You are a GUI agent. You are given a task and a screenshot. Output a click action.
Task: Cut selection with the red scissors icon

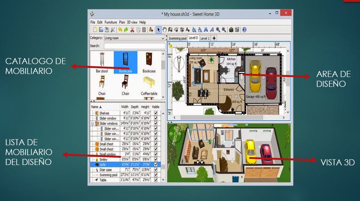[x=132, y=30]
